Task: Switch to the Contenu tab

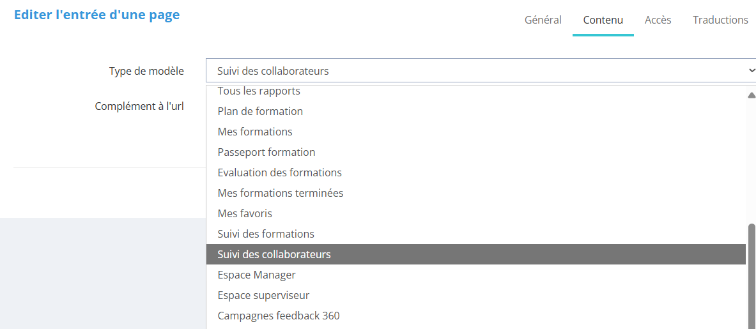Action: coord(603,20)
